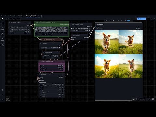This screenshot has height=117, width=156.
Task: Open the device combo in DualCLIPLoader
Action: coord(20,33)
